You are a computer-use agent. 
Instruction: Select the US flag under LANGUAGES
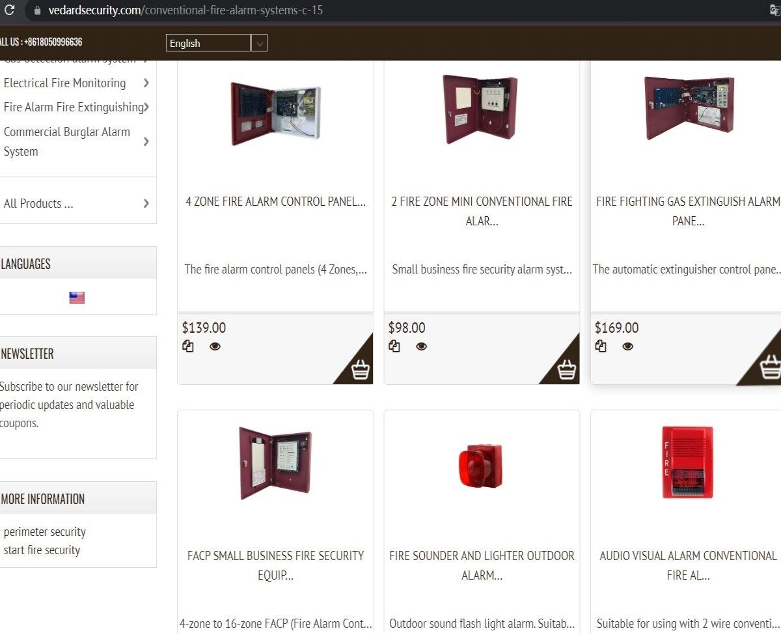click(x=76, y=297)
